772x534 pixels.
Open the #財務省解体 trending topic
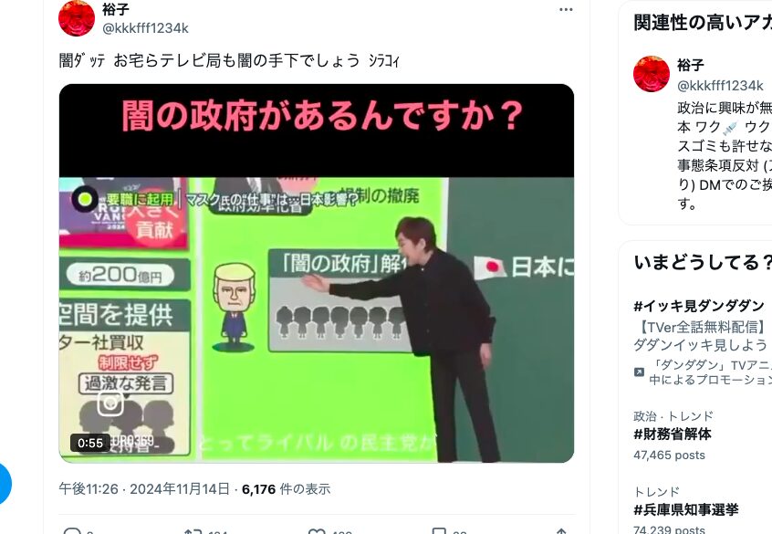(672, 434)
